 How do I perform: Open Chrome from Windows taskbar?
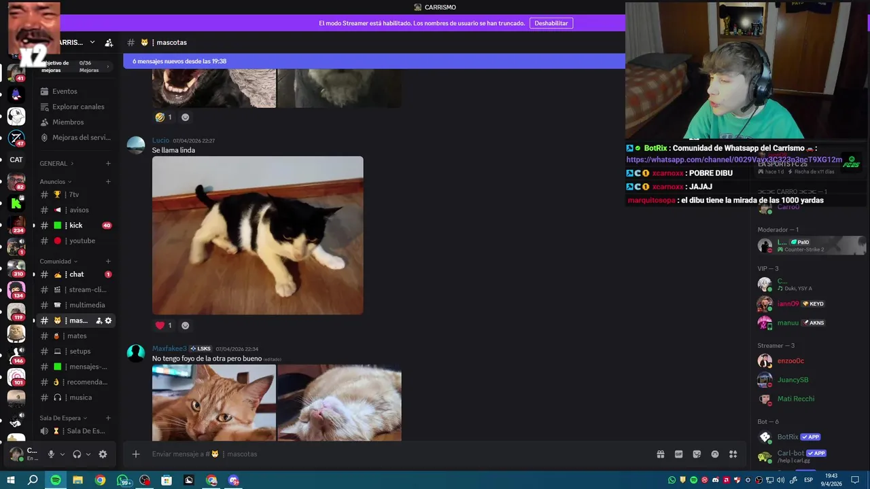pyautogui.click(x=100, y=480)
